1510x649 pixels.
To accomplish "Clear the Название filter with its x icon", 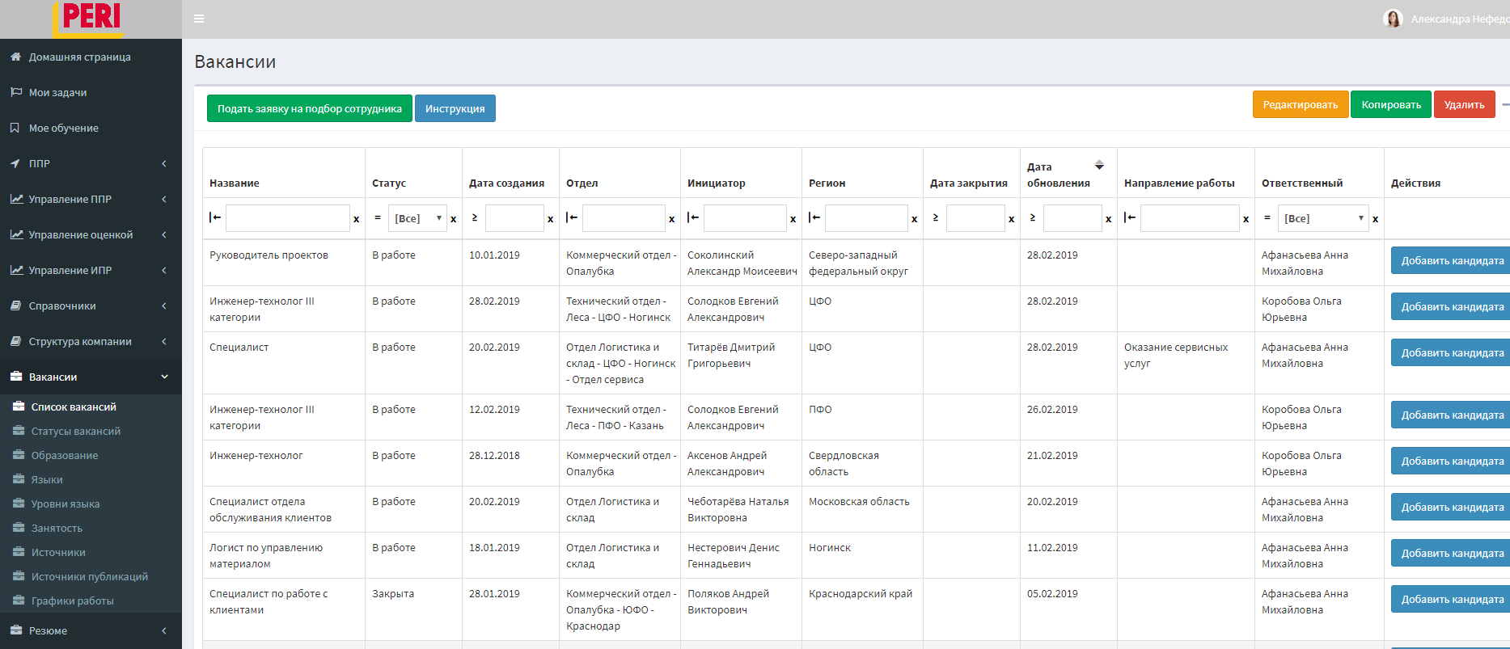I will 356,219.
